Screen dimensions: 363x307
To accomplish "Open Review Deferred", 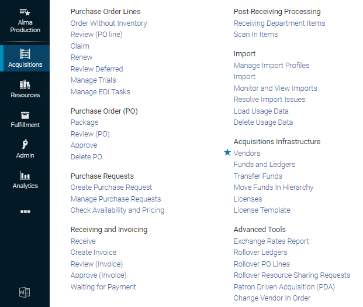I will point(96,69).
